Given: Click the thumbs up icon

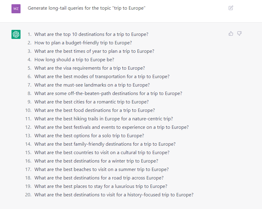Looking at the screenshot, I should click(x=231, y=33).
